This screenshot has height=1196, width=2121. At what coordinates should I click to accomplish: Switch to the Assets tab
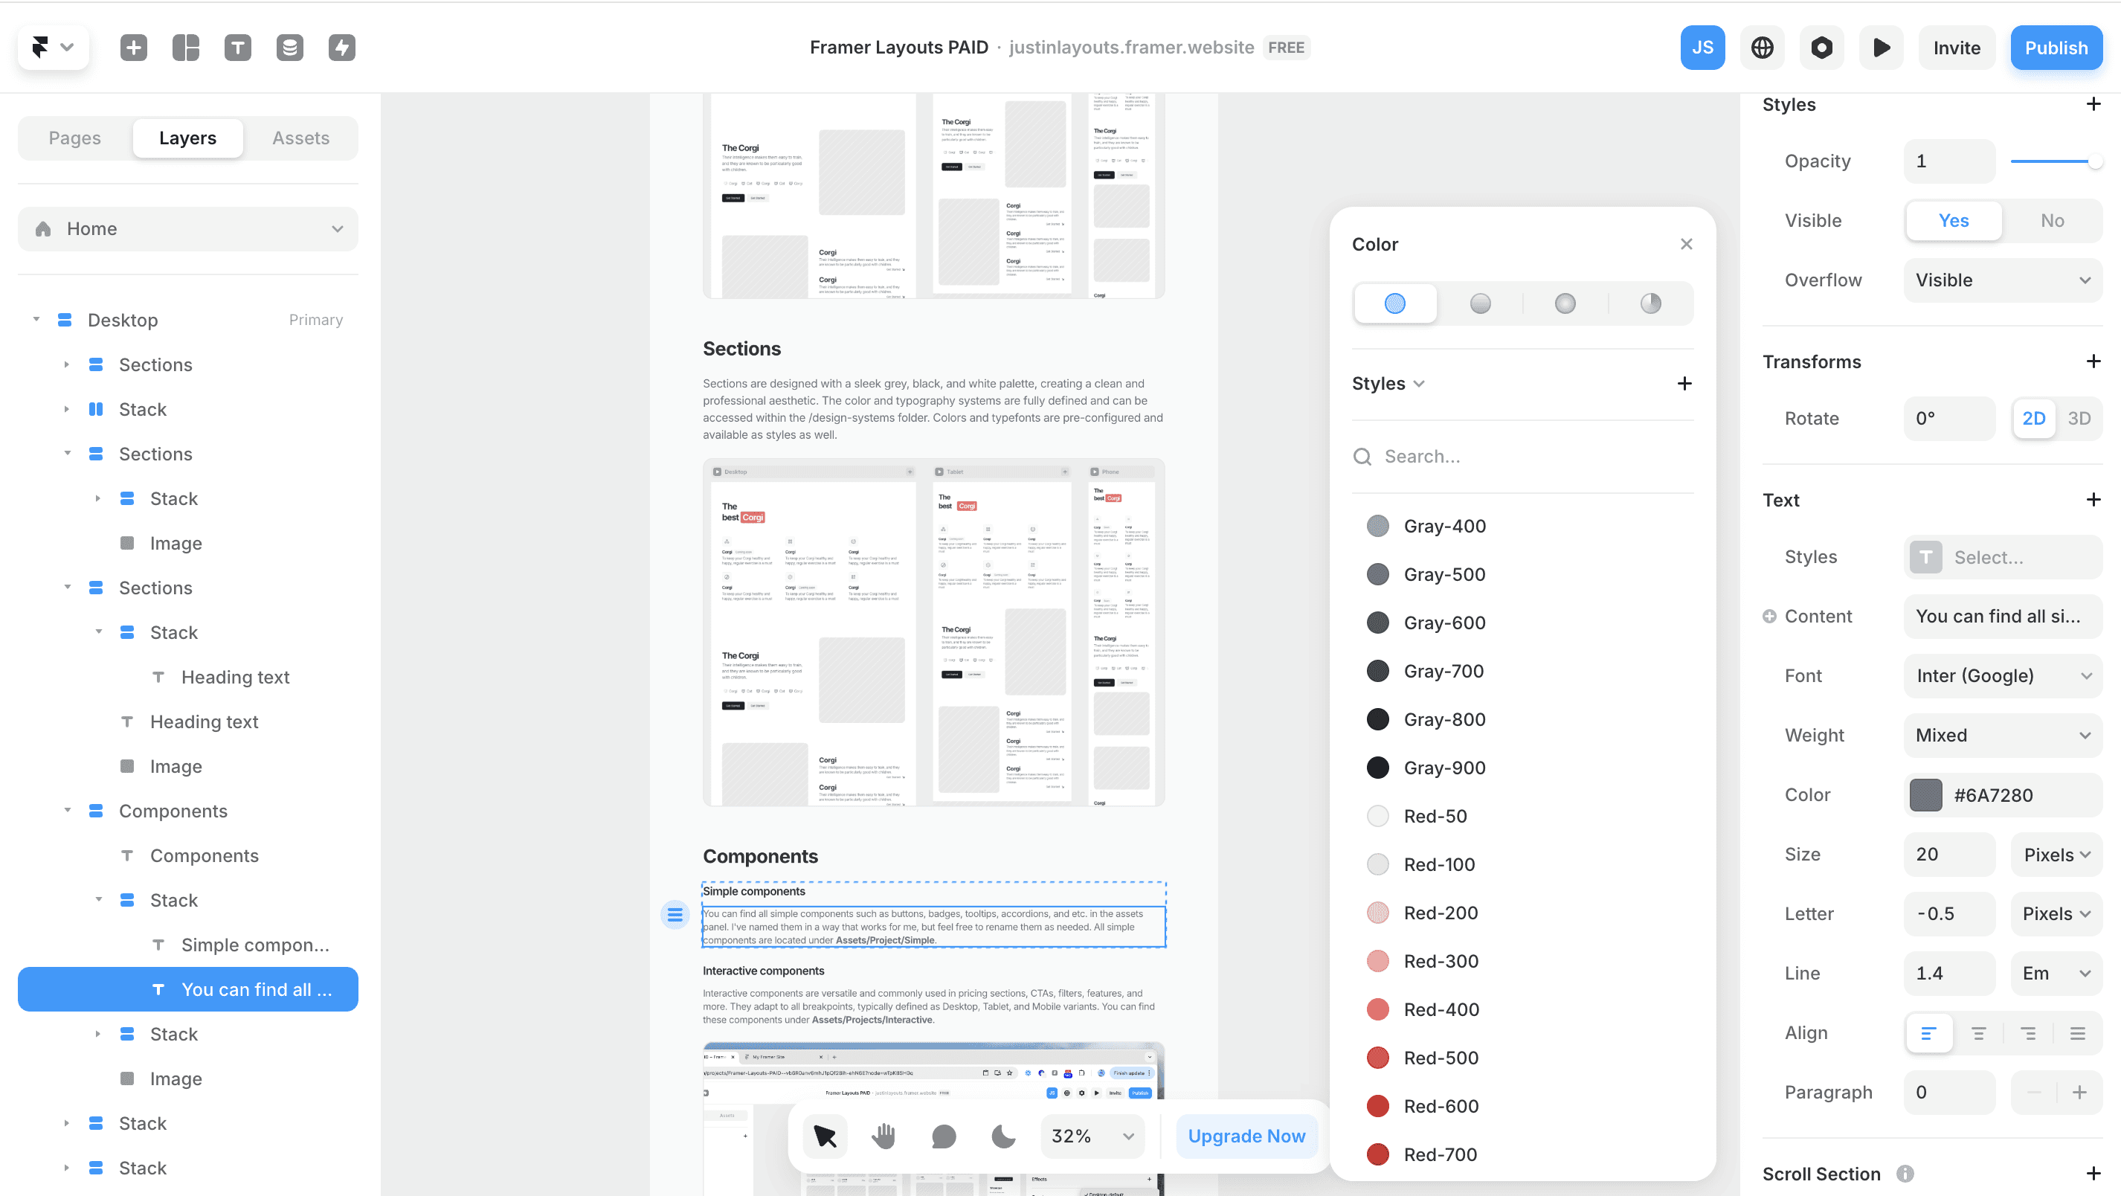[x=300, y=138]
